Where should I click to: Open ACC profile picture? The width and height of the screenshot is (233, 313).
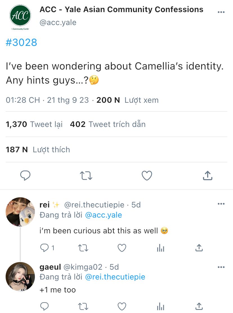(20, 15)
